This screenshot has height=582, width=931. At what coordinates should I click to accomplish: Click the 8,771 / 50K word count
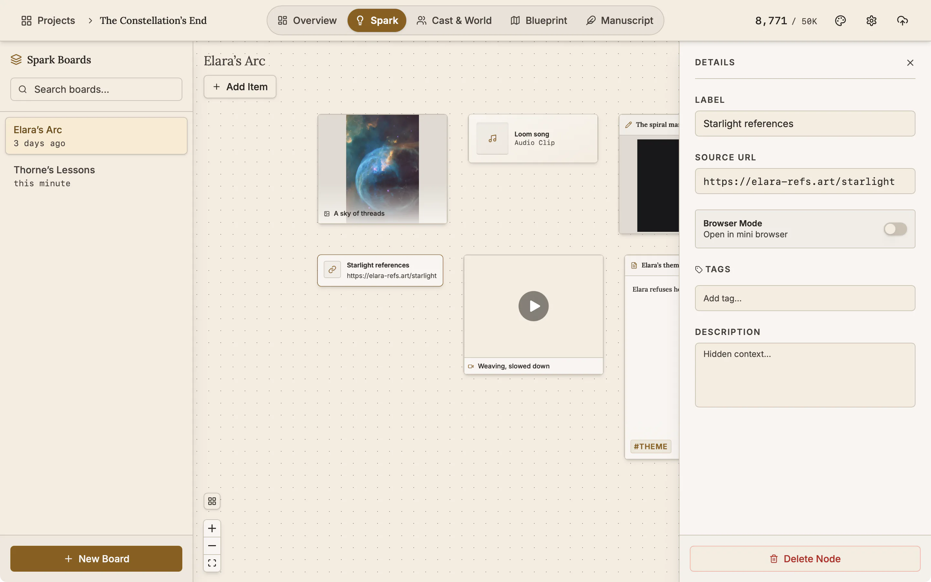pos(786,21)
